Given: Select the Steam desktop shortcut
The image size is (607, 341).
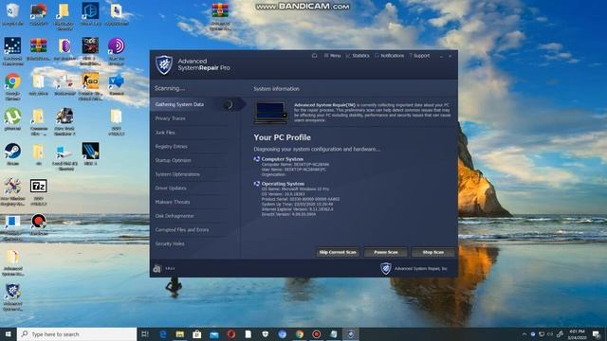Looking at the screenshot, I should click(x=12, y=153).
